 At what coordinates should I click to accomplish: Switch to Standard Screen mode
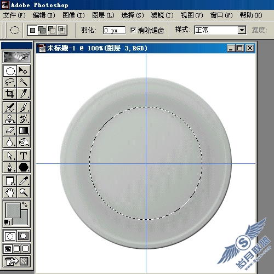click(x=8, y=249)
